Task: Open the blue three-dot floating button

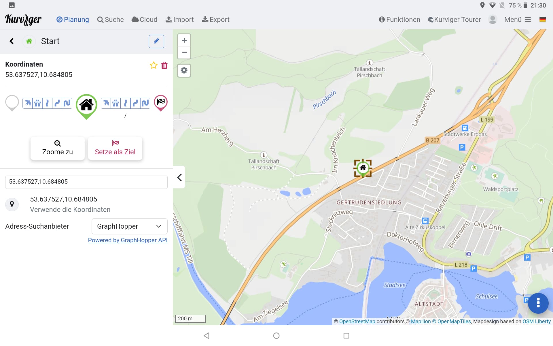Action: [x=538, y=303]
